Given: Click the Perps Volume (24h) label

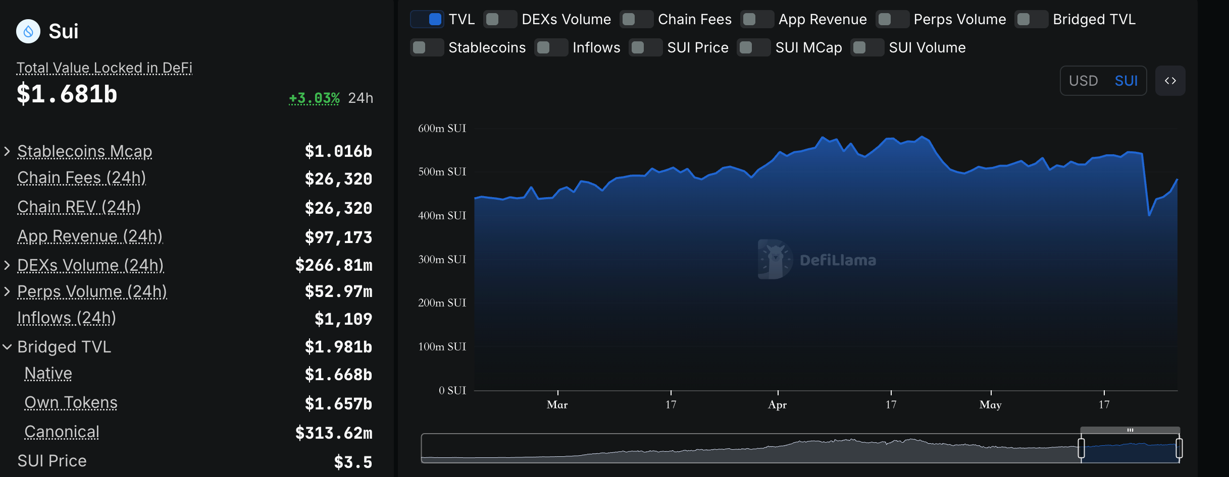Looking at the screenshot, I should click(92, 291).
